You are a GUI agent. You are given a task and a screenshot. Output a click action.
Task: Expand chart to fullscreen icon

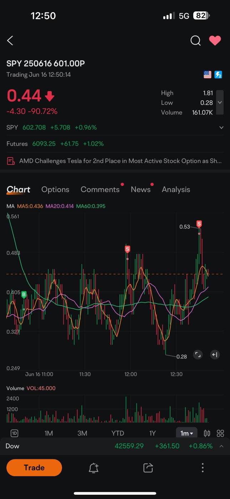click(x=198, y=354)
